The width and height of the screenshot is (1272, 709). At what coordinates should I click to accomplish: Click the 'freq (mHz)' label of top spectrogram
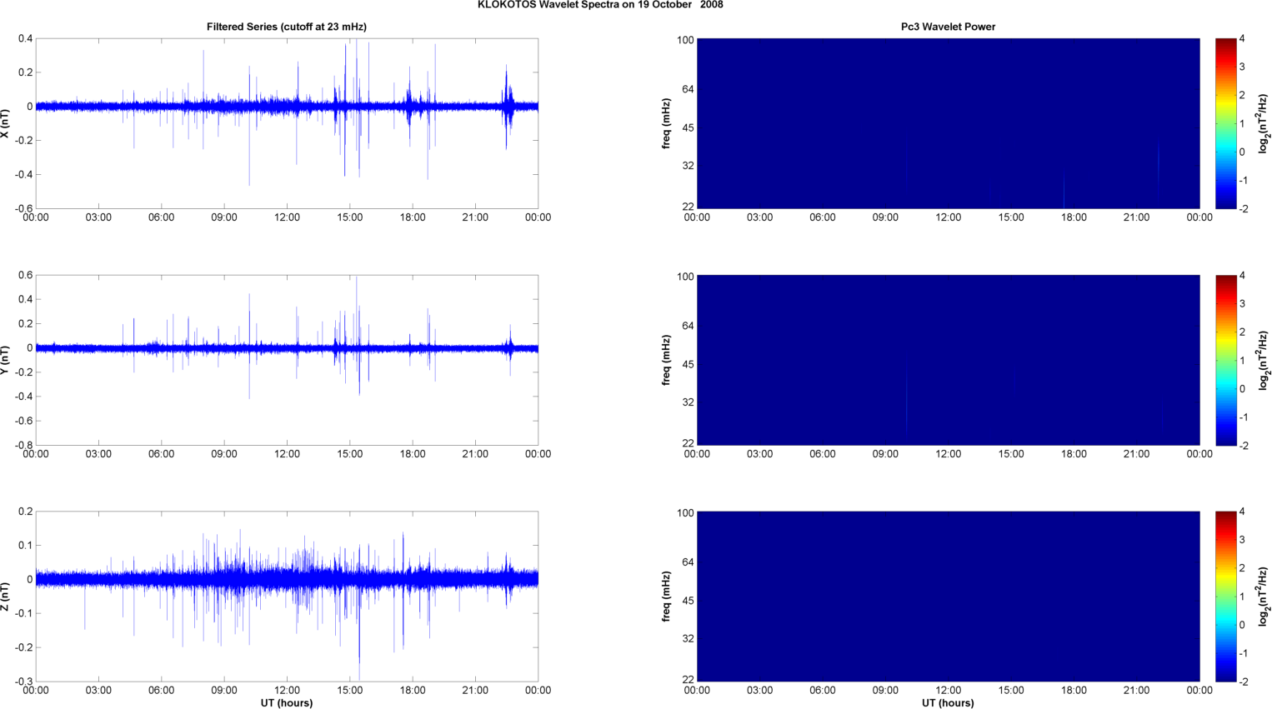(666, 123)
